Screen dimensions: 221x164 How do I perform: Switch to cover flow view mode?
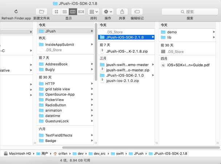coord(81,12)
